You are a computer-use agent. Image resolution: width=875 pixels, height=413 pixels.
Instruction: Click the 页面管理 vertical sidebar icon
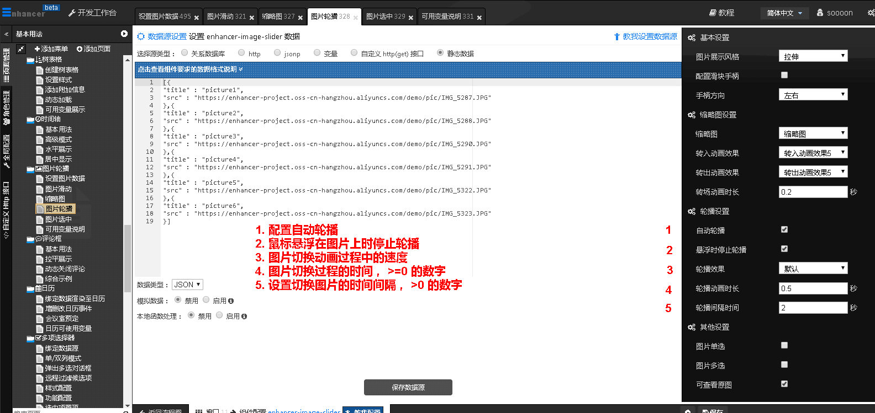[x=6, y=65]
